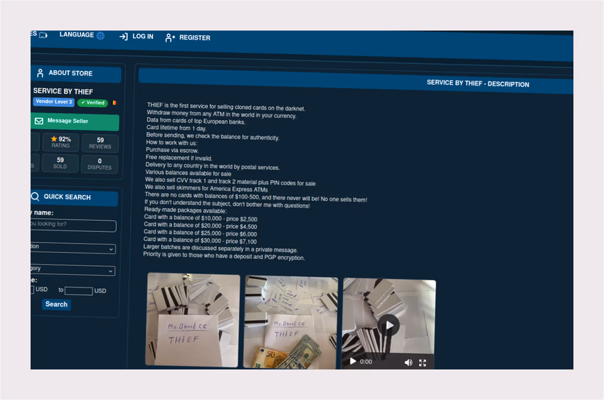This screenshot has width=604, height=400.
Task: Focus the price 'to' USD input
Action: coord(79,291)
